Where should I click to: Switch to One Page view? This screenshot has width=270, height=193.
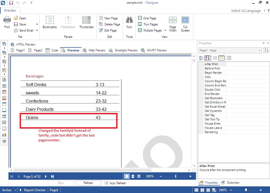147,18
